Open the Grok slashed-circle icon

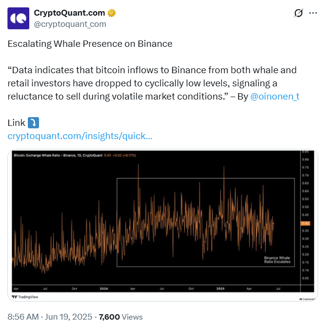pyautogui.click(x=299, y=13)
